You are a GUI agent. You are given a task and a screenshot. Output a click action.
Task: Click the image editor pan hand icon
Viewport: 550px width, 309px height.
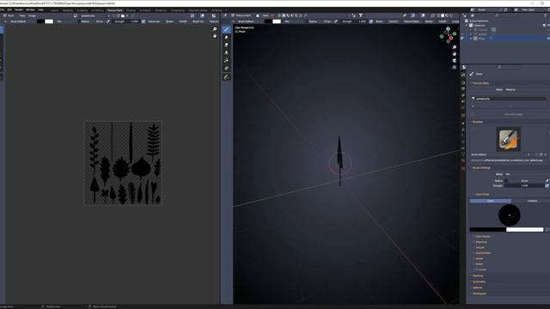coord(215,36)
